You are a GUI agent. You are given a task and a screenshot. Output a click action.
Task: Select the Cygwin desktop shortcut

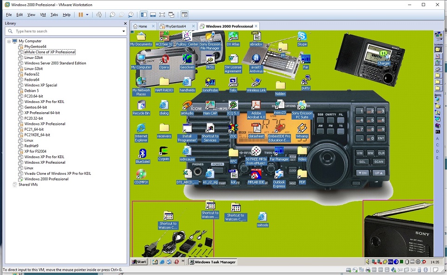point(164,154)
